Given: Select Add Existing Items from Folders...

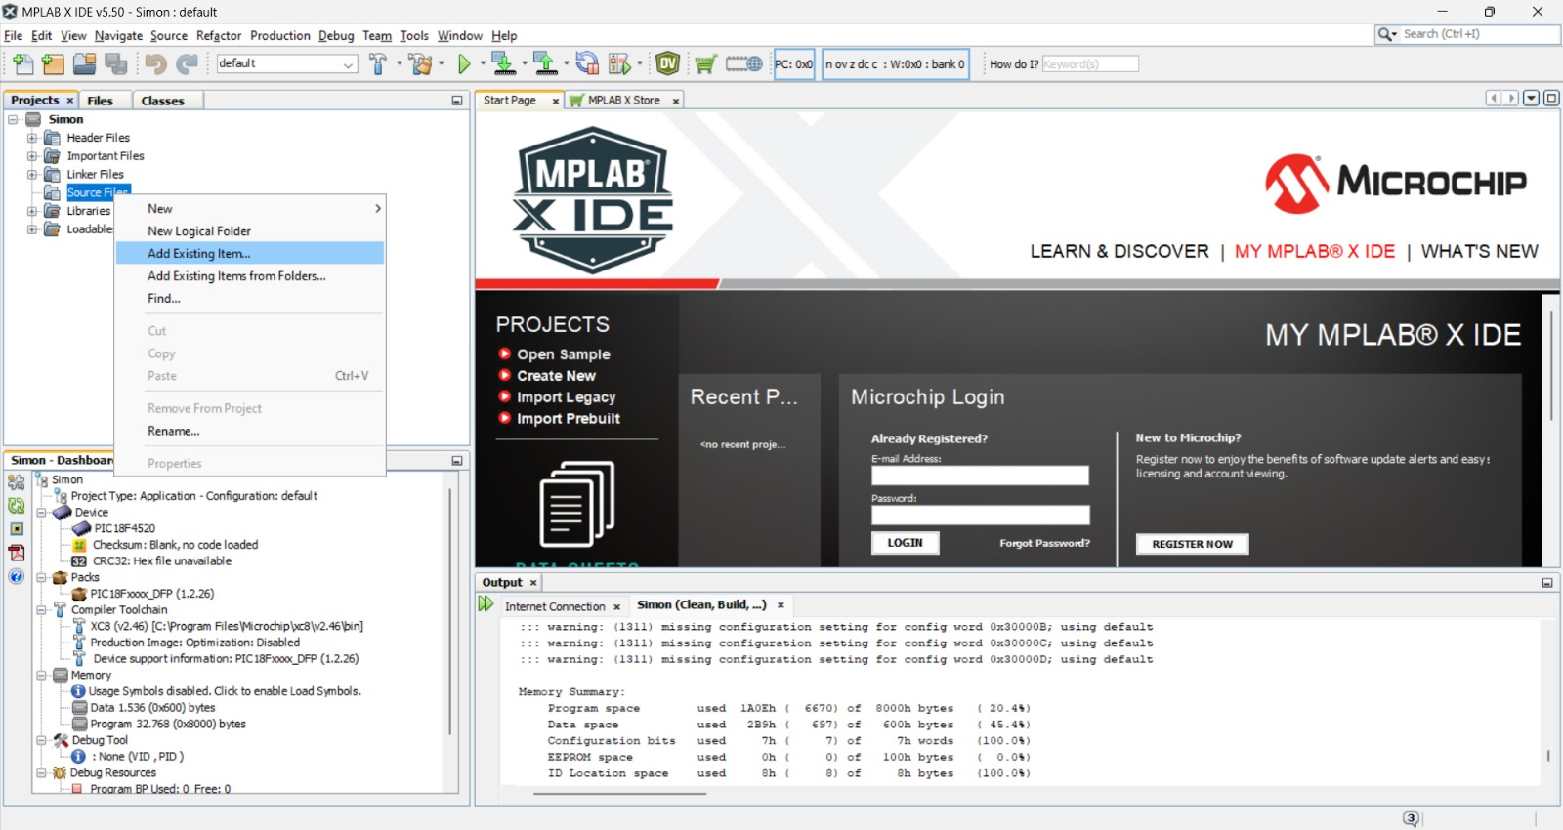Looking at the screenshot, I should [x=249, y=276].
